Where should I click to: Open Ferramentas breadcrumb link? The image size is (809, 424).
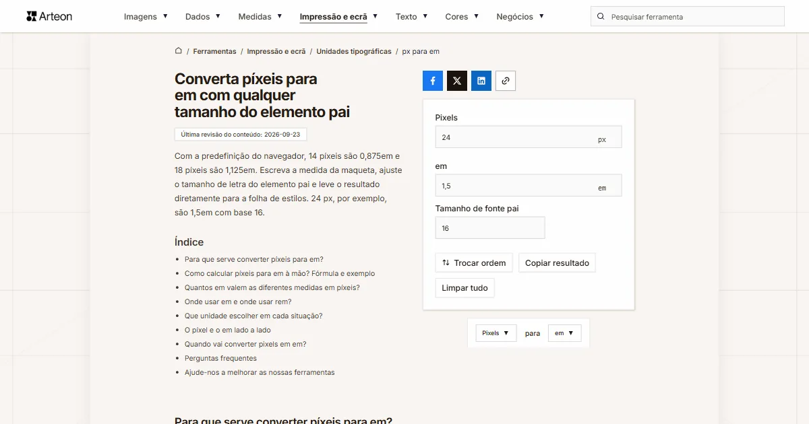point(214,51)
